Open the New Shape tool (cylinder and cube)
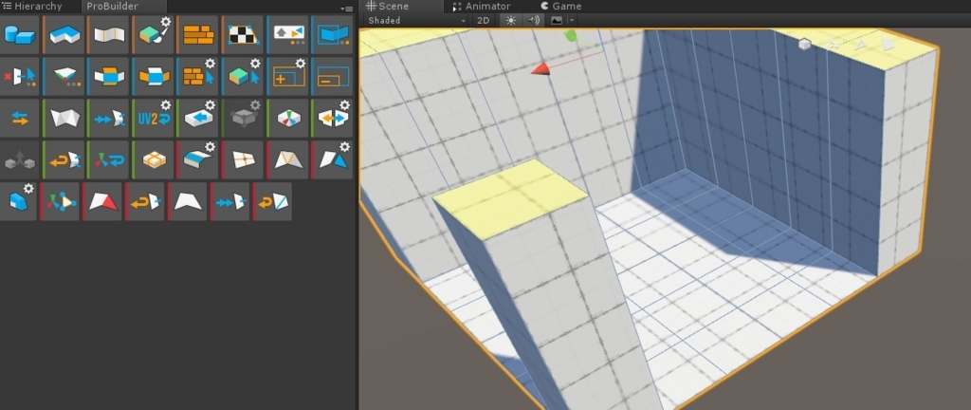The image size is (971, 410). 20,35
